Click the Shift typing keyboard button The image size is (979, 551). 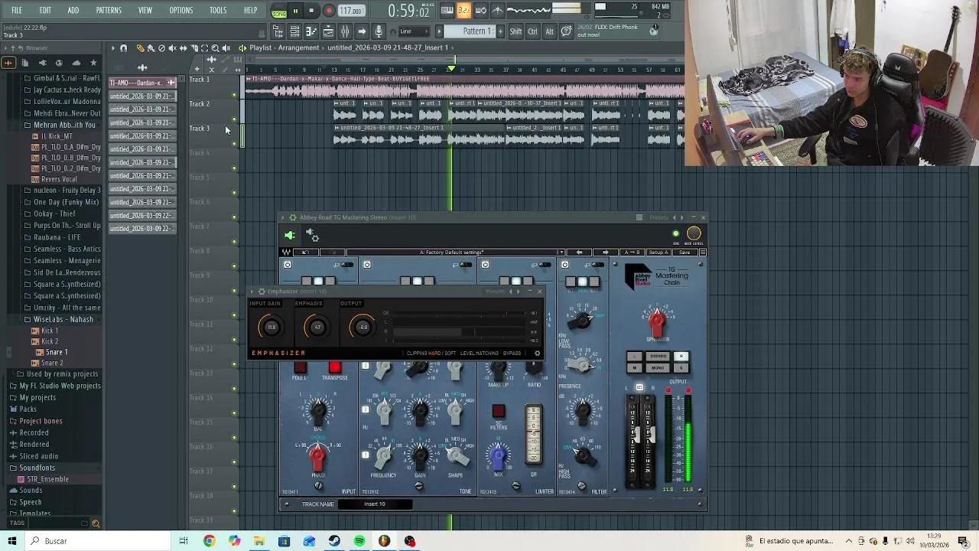pos(516,31)
